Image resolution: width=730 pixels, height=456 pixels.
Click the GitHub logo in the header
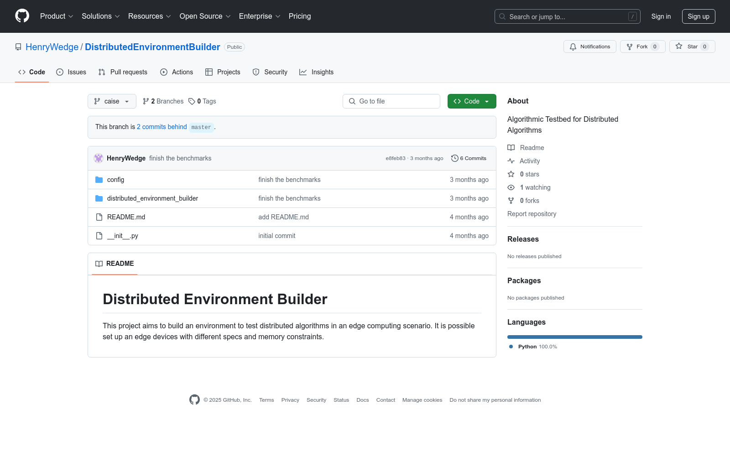[22, 16]
